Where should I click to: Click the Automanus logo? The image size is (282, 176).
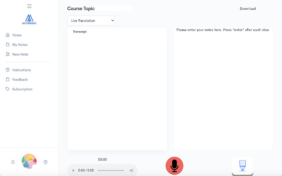pyautogui.click(x=29, y=19)
